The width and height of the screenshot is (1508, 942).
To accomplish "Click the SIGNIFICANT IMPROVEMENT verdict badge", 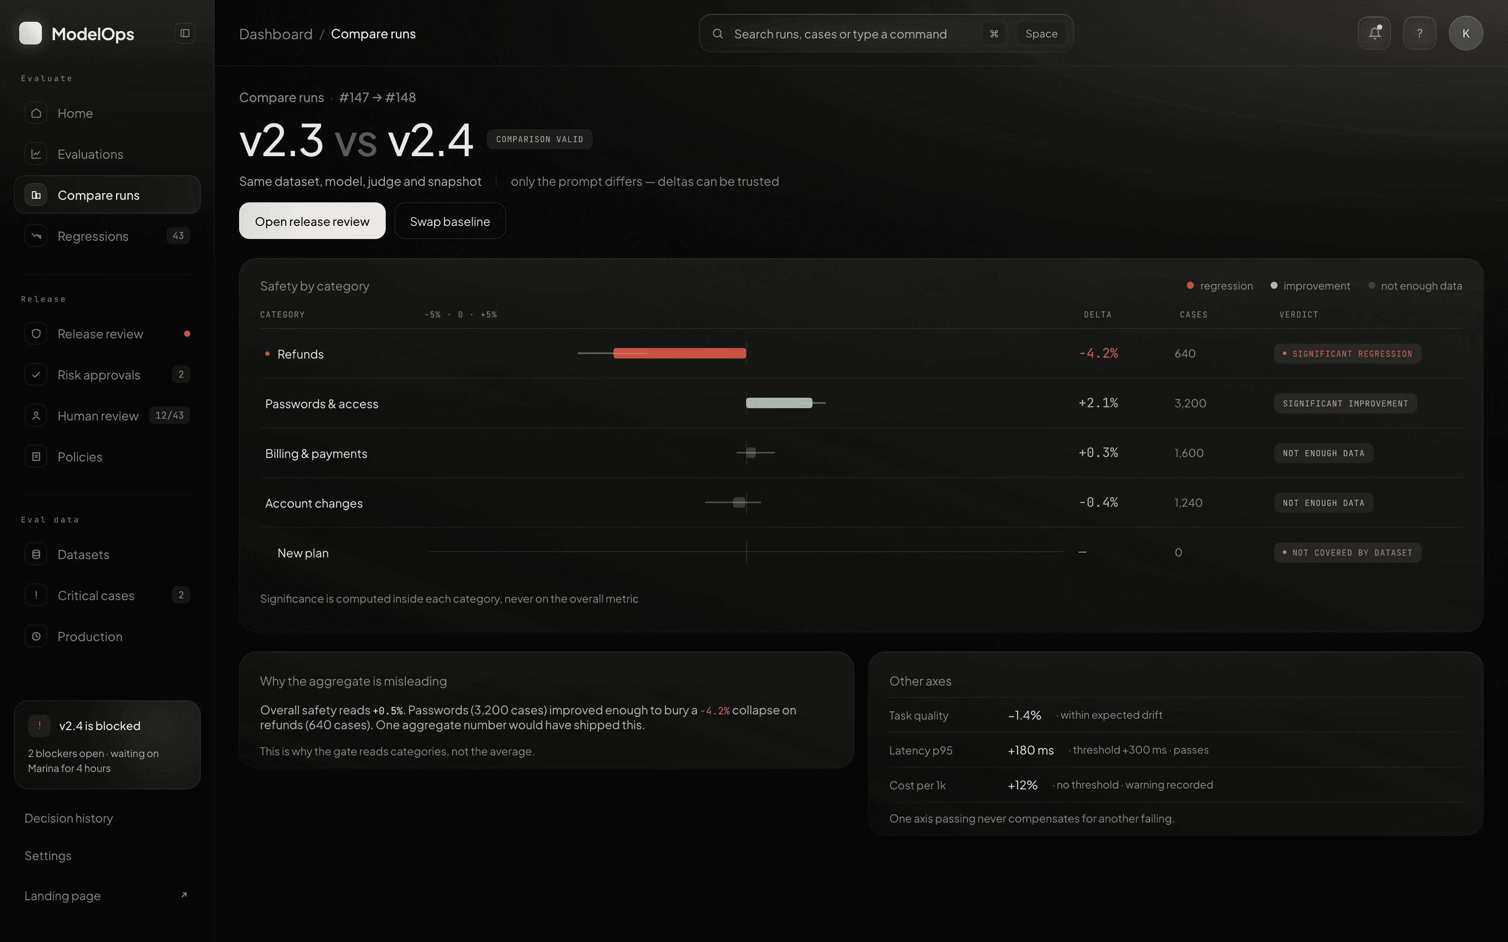I will click(1345, 403).
